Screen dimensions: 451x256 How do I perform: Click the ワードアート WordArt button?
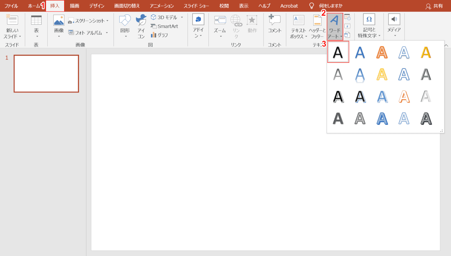pyautogui.click(x=335, y=27)
